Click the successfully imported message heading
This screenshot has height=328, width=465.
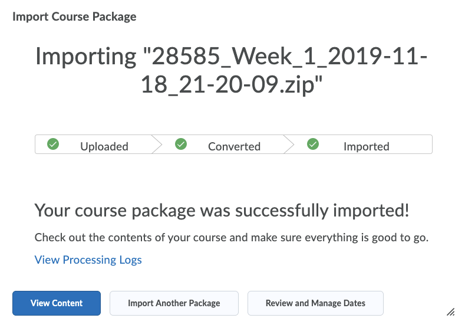(222, 211)
